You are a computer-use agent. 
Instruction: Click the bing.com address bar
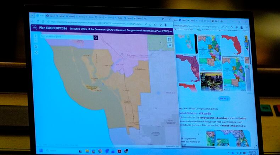point(196,26)
